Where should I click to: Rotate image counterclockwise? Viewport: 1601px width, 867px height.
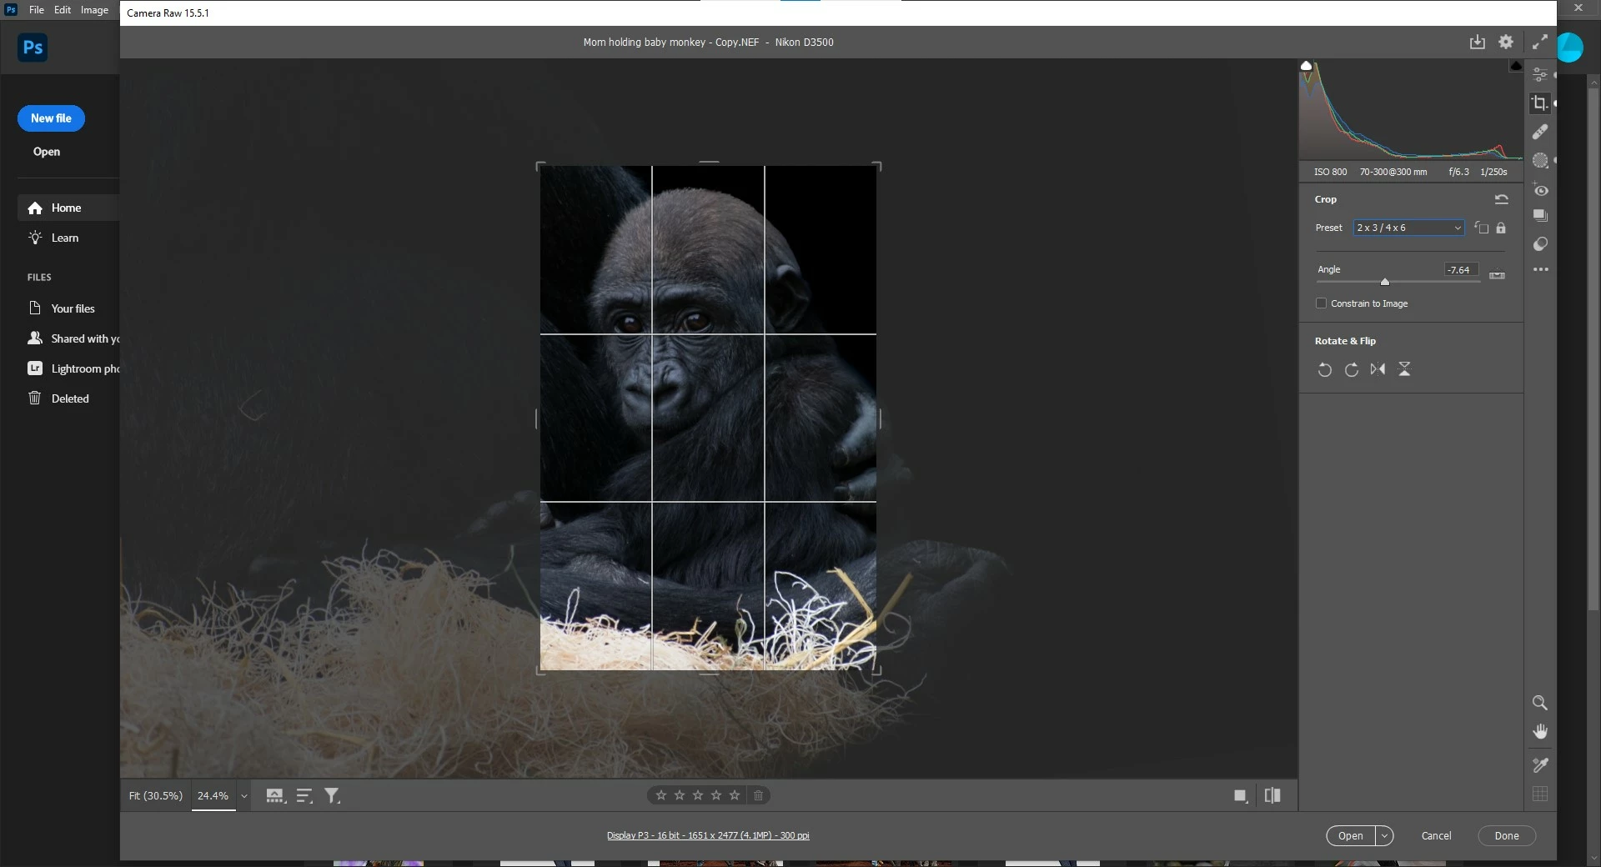click(1324, 369)
